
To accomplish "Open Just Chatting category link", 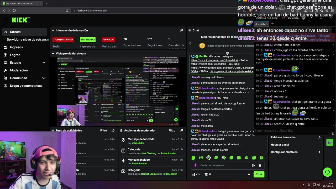I will coord(149,153).
